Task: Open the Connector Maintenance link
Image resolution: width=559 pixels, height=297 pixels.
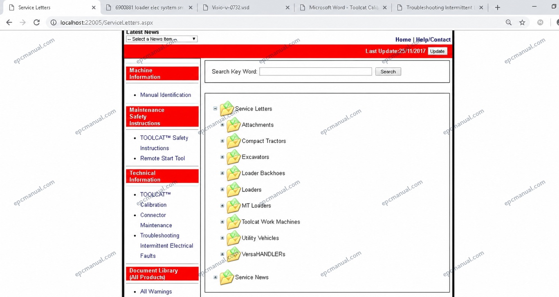Action: [156, 220]
